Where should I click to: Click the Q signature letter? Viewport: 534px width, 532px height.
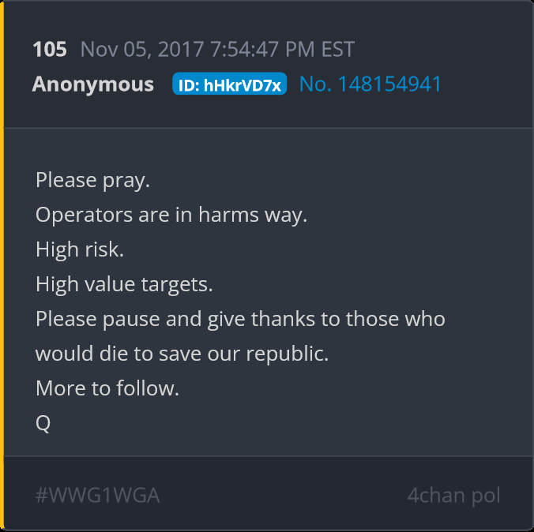click(43, 423)
